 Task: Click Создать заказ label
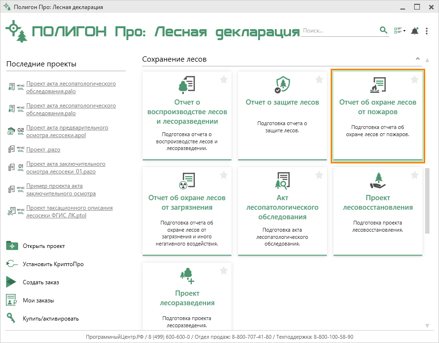pos(41,282)
